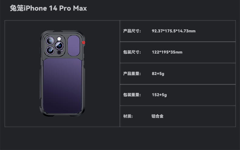
Task: Click the top-left camera lens on phone
Action: click(50, 41)
